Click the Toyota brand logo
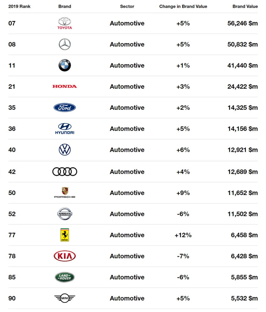266x312 pixels. (64, 23)
